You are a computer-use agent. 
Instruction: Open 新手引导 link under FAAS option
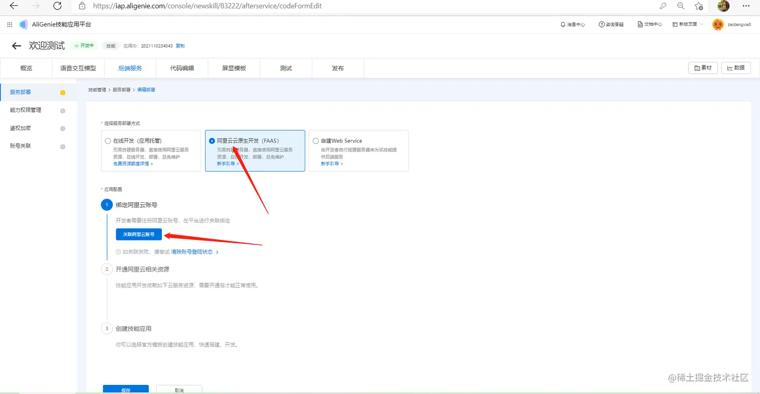(228, 164)
